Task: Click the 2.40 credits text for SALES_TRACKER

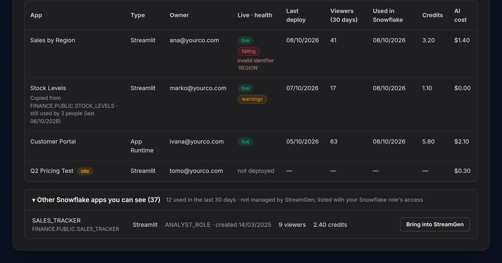Action: click(330, 225)
